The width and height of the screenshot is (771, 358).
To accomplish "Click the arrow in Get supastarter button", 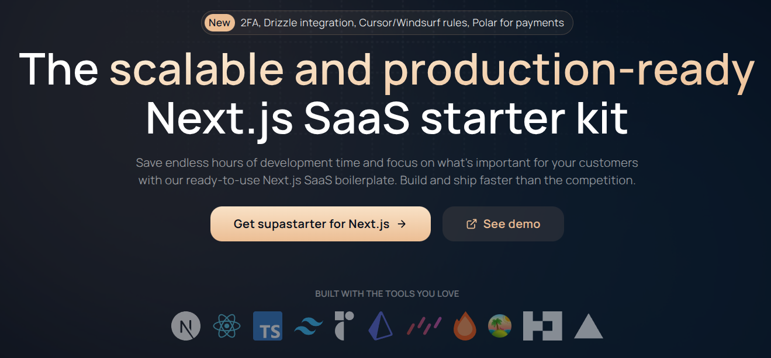I will [x=401, y=224].
